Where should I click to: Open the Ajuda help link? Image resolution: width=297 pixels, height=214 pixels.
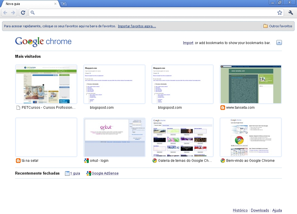click(277, 211)
